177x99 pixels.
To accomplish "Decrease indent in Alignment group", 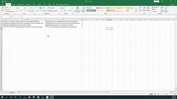I will [x=44, y=11].
